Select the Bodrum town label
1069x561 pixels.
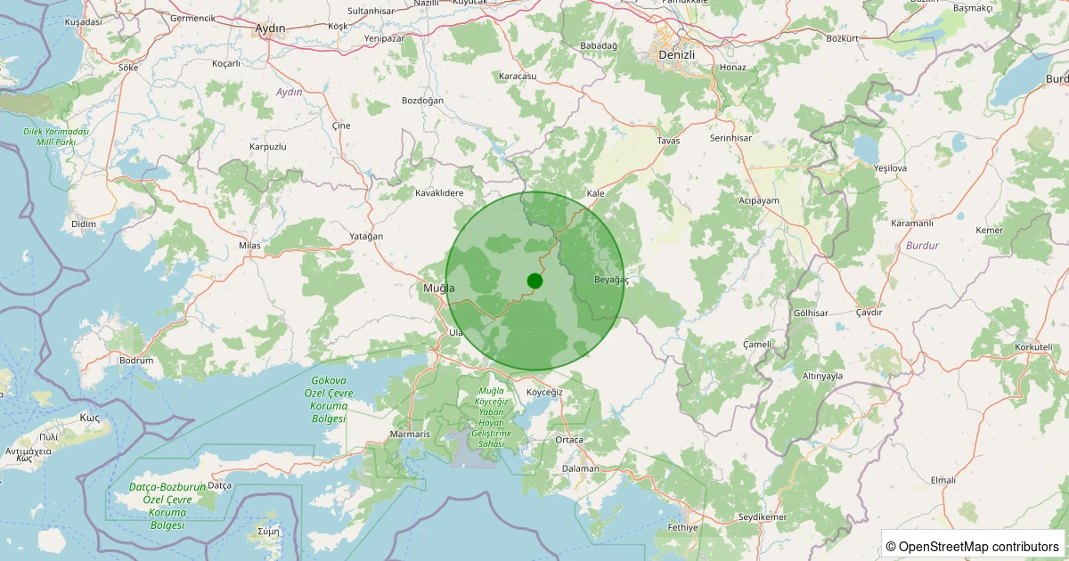click(136, 361)
